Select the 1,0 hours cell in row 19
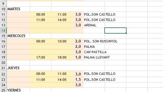The height and width of the screenshot is (92, 163). (x=78, y=57)
